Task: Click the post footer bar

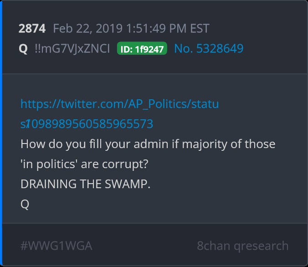Action: click(x=154, y=245)
